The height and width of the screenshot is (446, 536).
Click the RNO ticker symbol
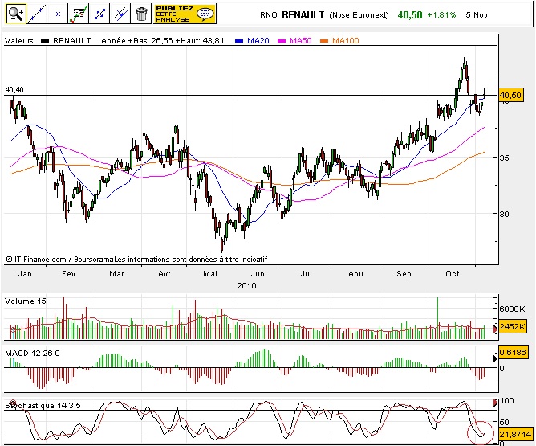pyautogui.click(x=269, y=15)
